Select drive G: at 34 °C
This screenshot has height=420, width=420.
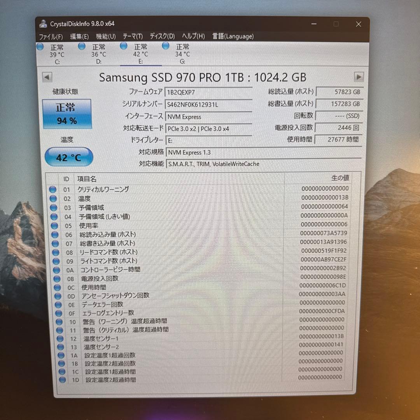click(x=178, y=54)
